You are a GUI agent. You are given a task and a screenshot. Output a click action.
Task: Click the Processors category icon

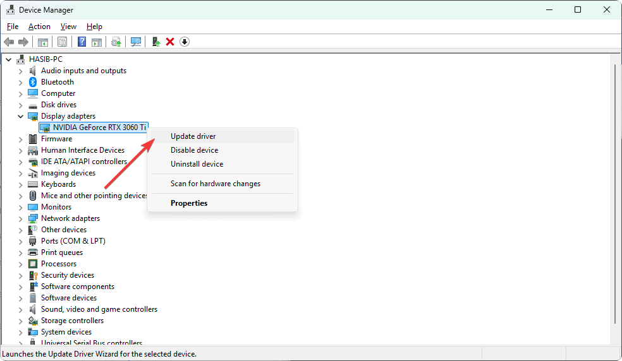pyautogui.click(x=33, y=264)
